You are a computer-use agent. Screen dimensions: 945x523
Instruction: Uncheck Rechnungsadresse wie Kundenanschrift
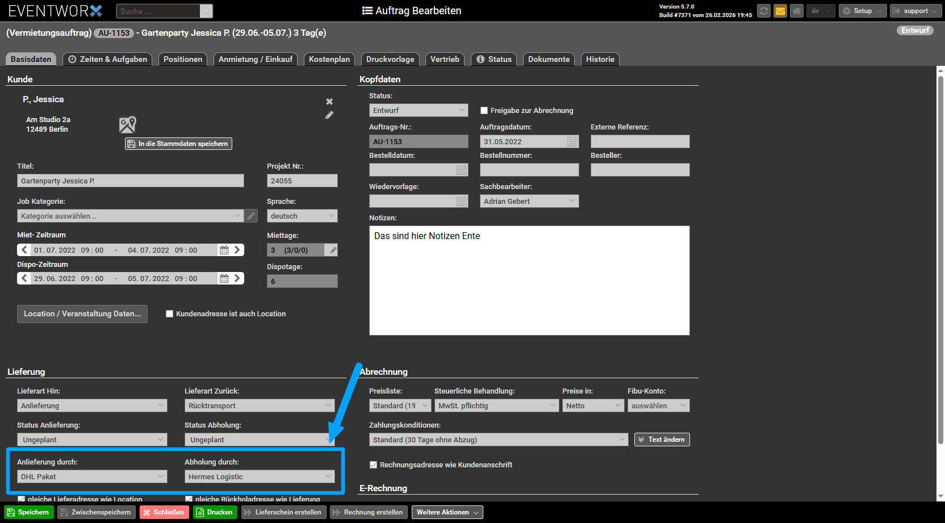click(373, 465)
